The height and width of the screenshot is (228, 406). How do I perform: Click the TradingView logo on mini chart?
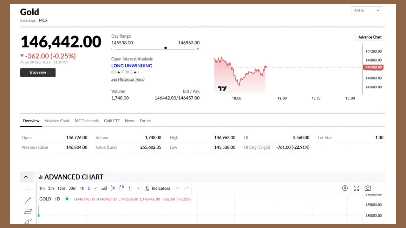click(x=222, y=89)
